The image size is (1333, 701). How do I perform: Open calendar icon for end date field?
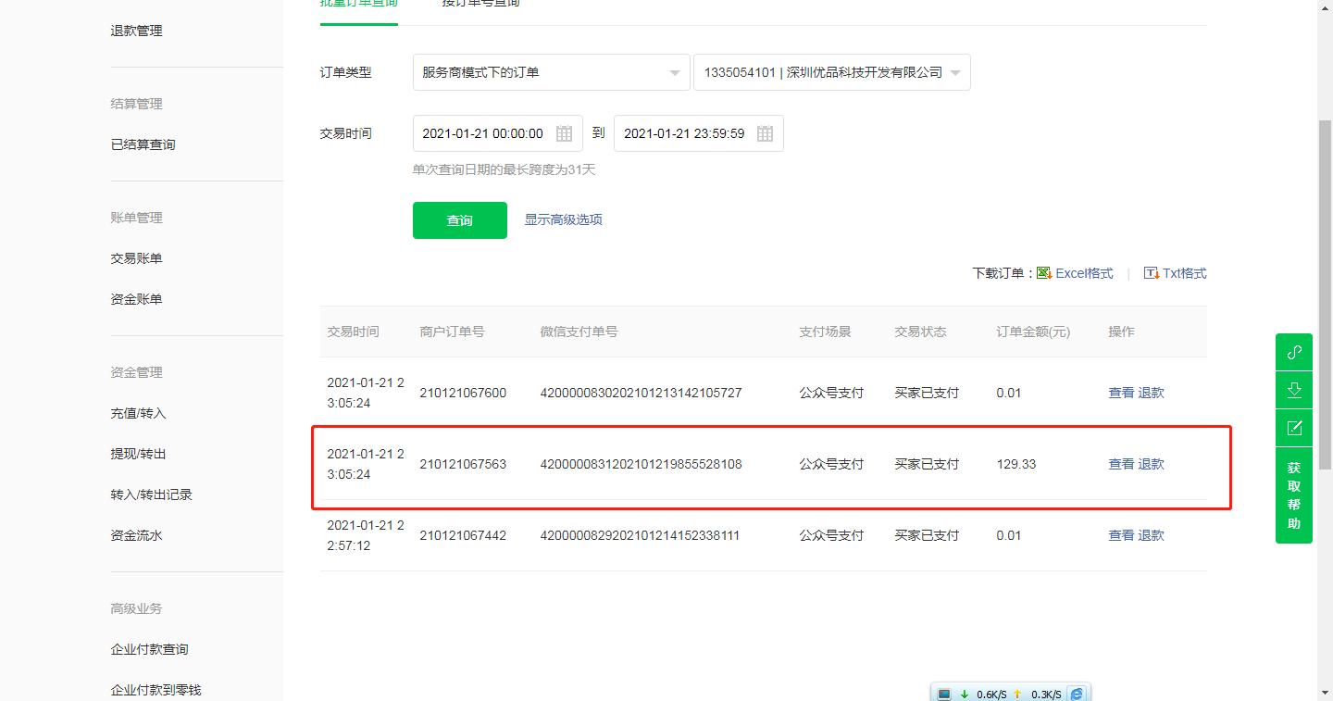click(765, 133)
